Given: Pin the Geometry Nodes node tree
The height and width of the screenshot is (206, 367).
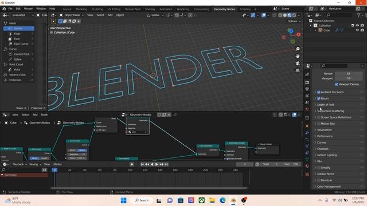Looking at the screenshot, I should 175,114.
